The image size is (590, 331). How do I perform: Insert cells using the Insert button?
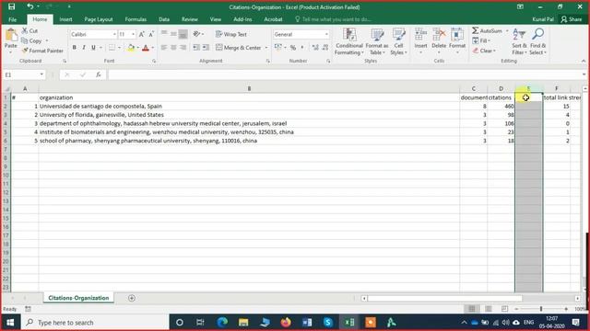pos(420,40)
